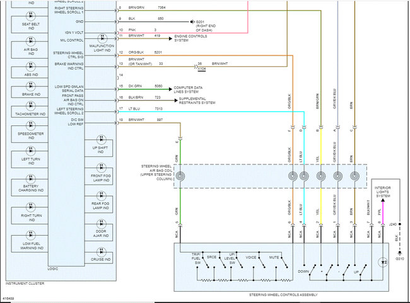Click the LED symbol above BATTERY CHARGING IND
The height and width of the screenshot is (303, 410).
[31, 179]
